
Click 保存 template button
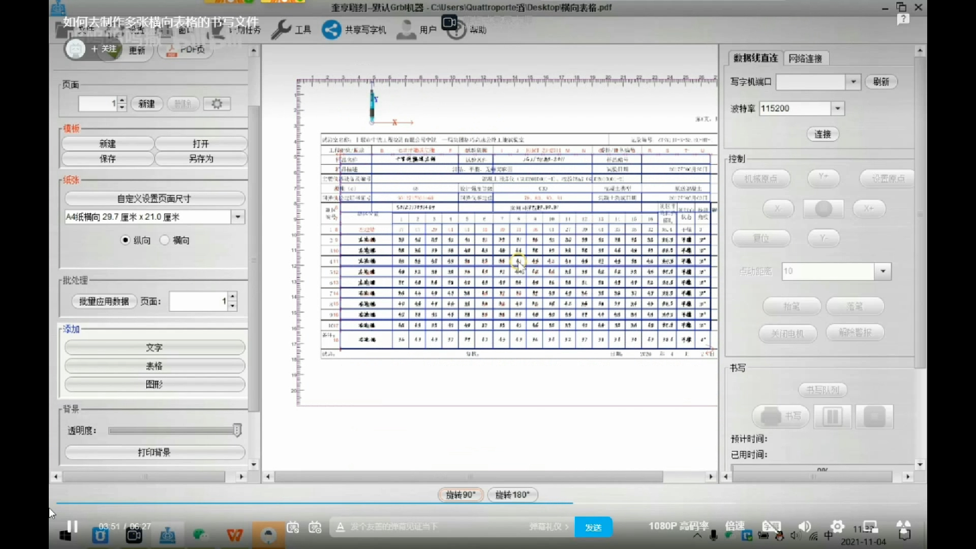108,159
